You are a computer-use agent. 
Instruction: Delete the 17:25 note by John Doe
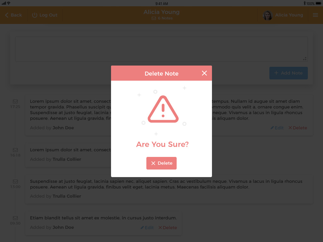tap(298, 128)
